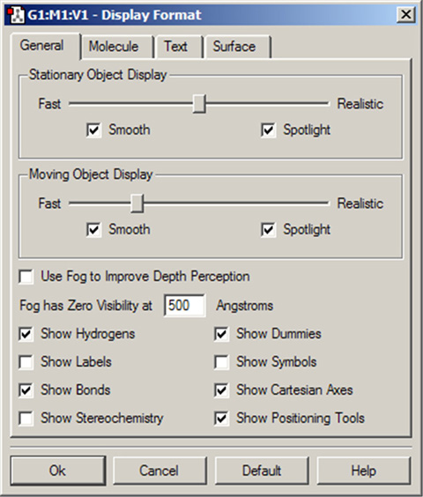Toggle the Show Hydrogens checkbox
Image resolution: width=423 pixels, height=497 pixels.
coord(26,334)
